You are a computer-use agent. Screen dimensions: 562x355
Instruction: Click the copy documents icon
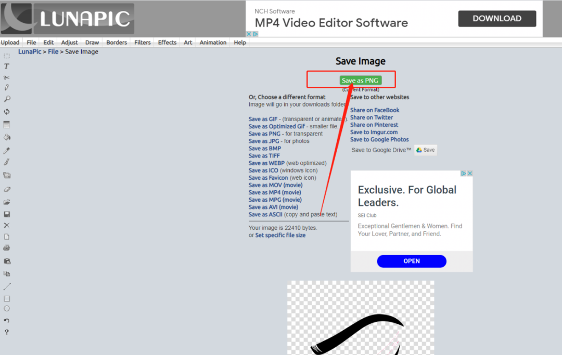pos(6,274)
